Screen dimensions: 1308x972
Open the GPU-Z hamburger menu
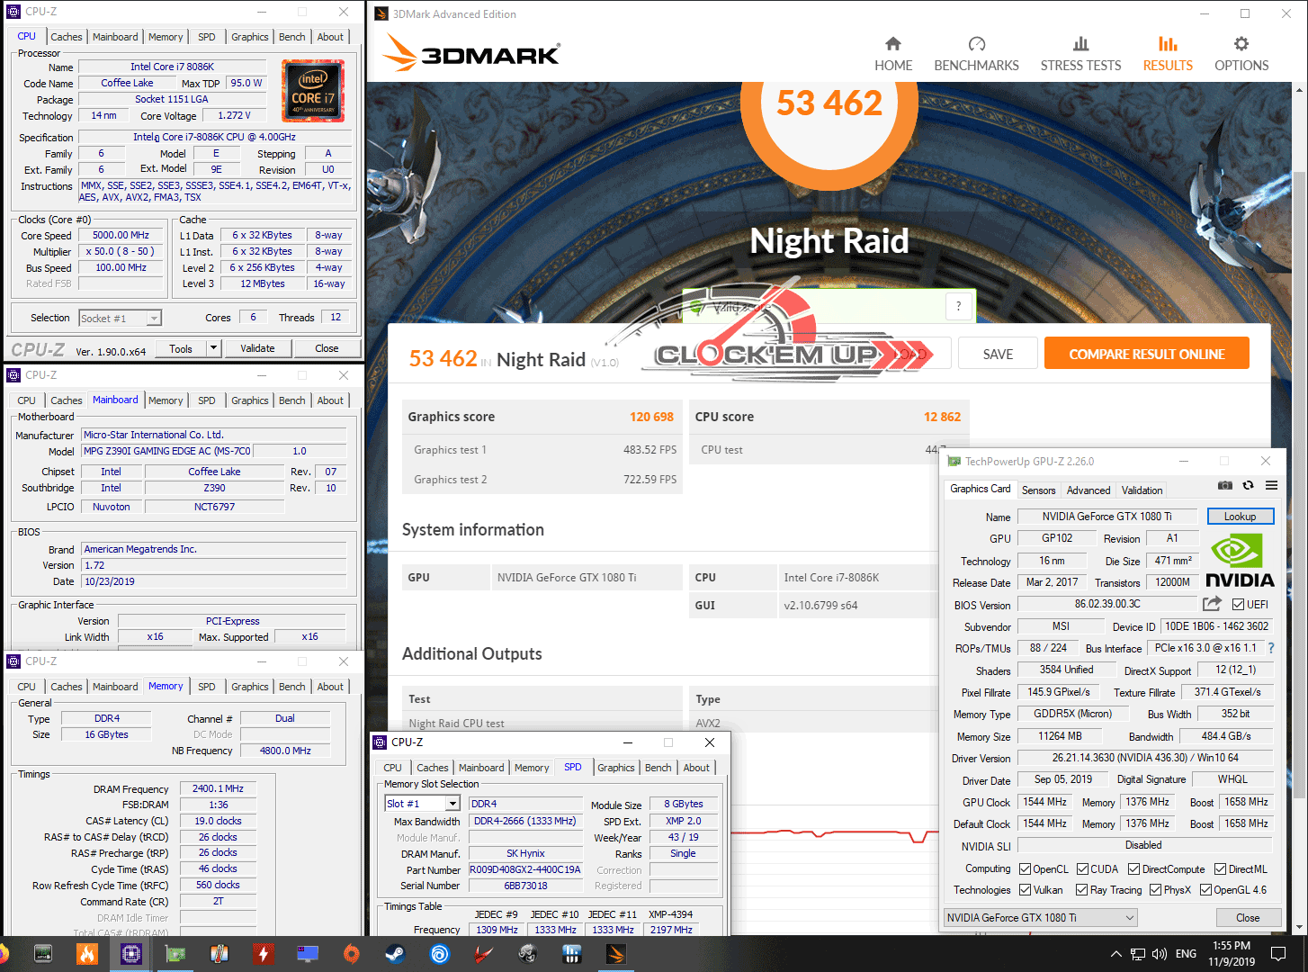tap(1271, 485)
